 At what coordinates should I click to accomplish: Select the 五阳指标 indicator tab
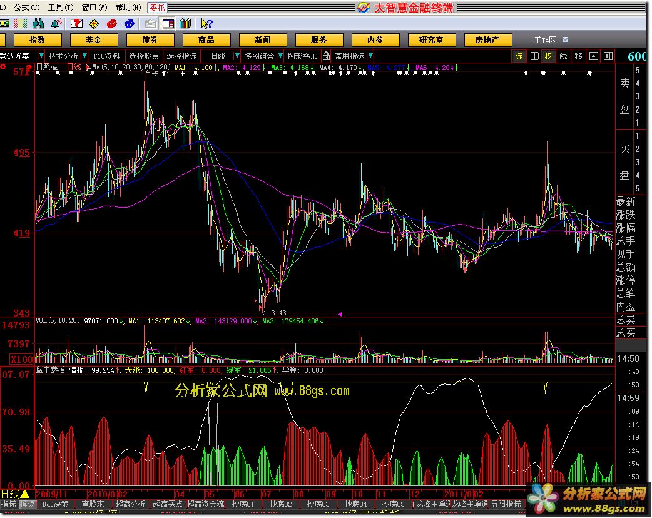(506, 504)
